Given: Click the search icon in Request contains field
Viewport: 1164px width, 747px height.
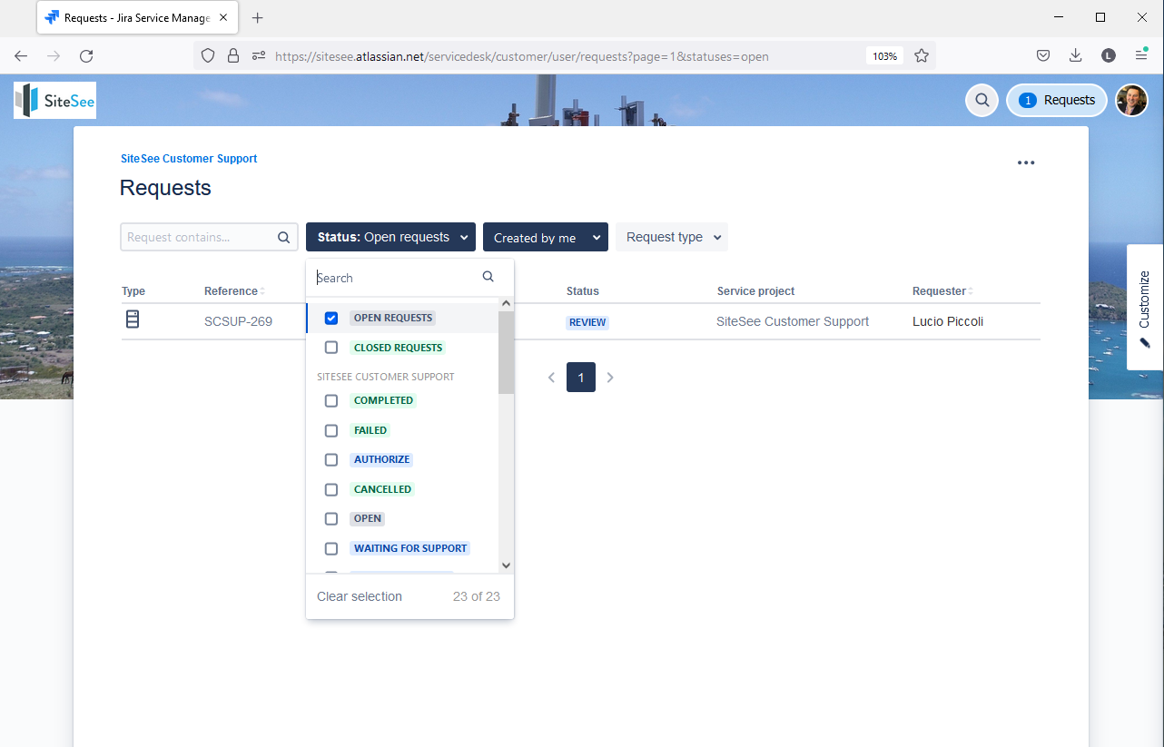Looking at the screenshot, I should (284, 238).
